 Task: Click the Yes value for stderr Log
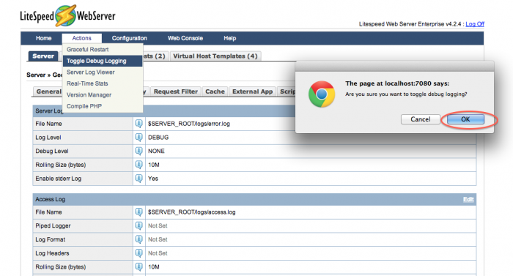pyautogui.click(x=153, y=179)
